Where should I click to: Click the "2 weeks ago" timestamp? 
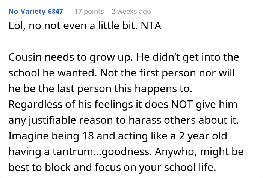(131, 12)
